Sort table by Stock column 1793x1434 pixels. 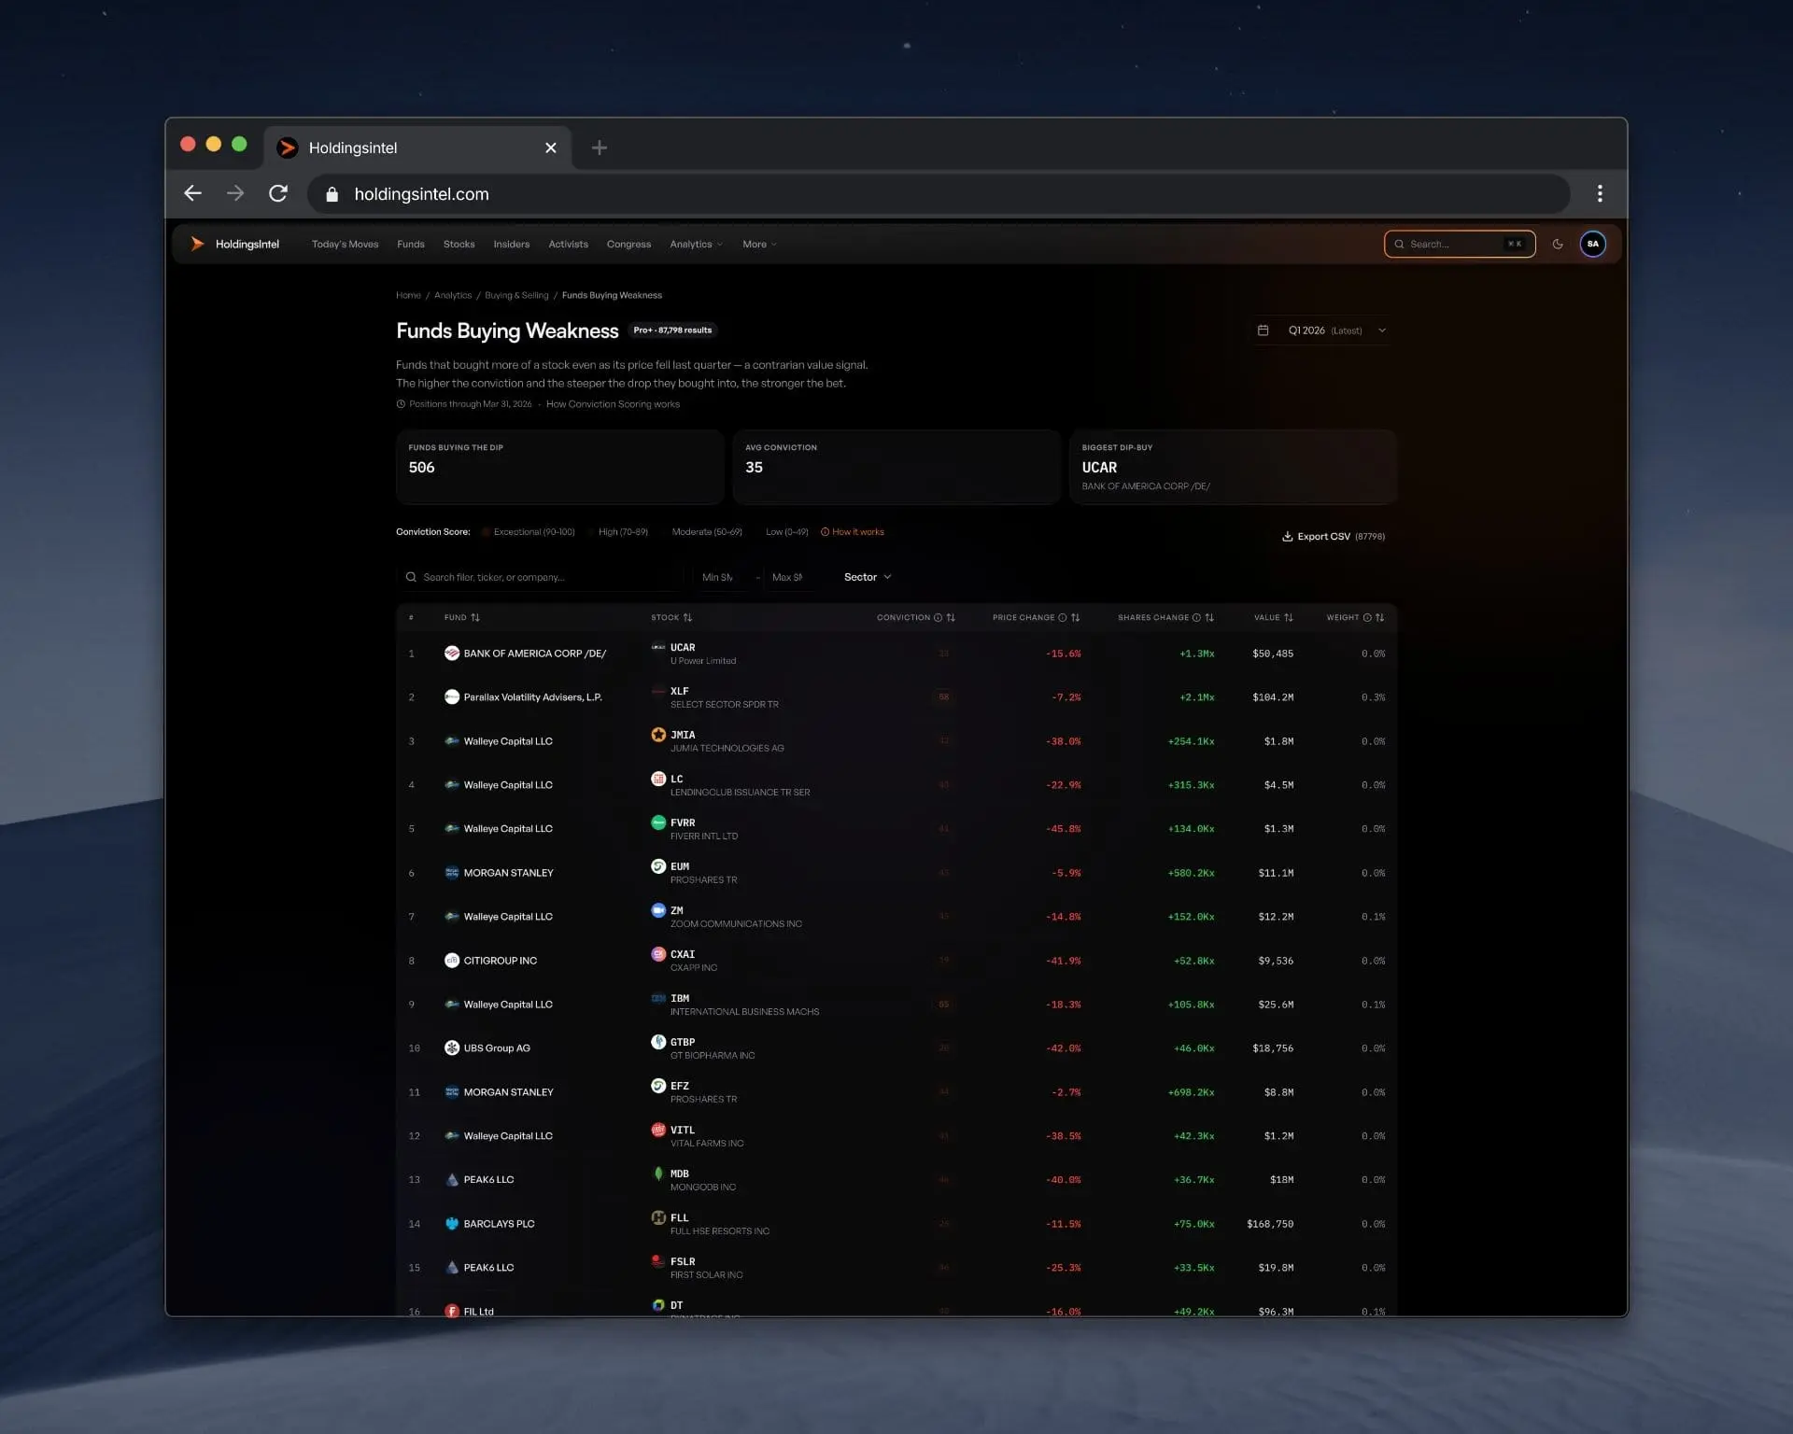pyautogui.click(x=671, y=617)
